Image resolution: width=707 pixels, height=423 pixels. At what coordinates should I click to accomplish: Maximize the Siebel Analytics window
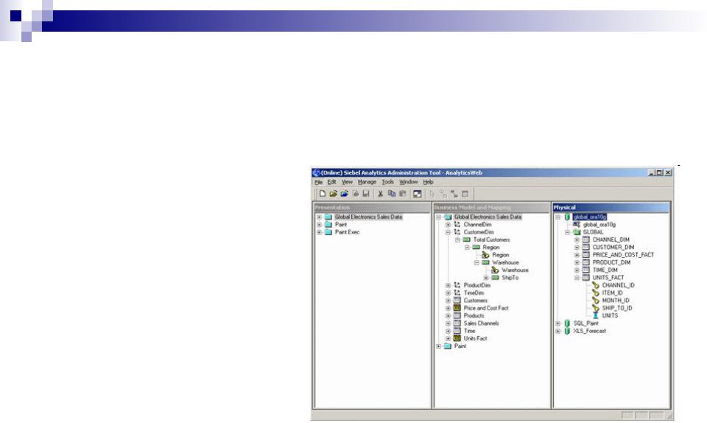click(659, 172)
